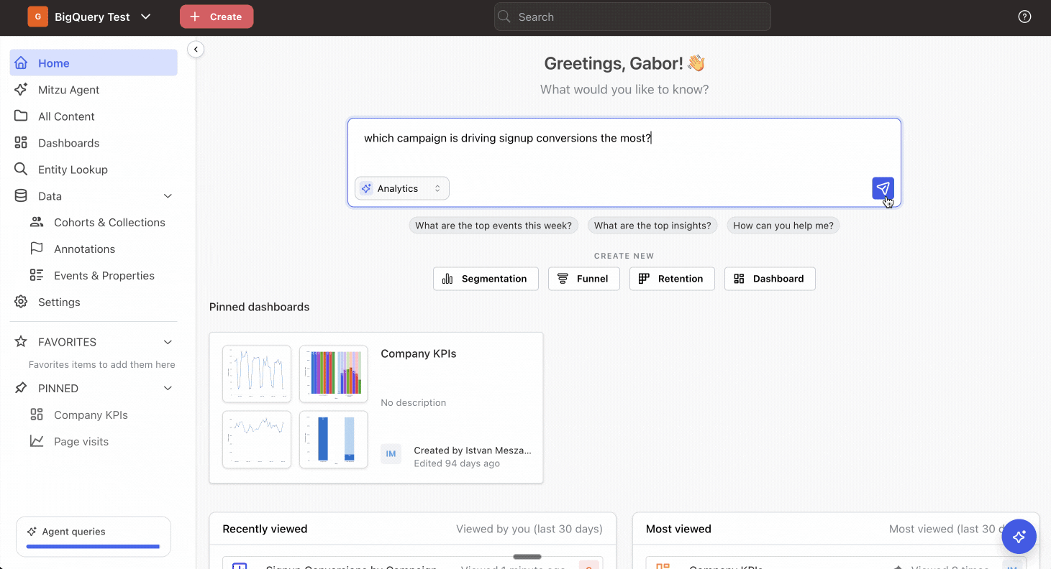Collapse the FAVORITES section
This screenshot has height=569, width=1051.
[x=168, y=342]
